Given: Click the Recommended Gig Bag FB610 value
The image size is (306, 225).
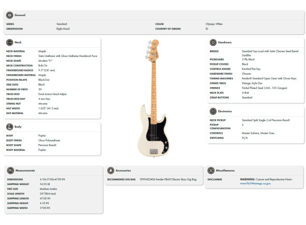Looking at the screenshot, I should click(168, 179).
